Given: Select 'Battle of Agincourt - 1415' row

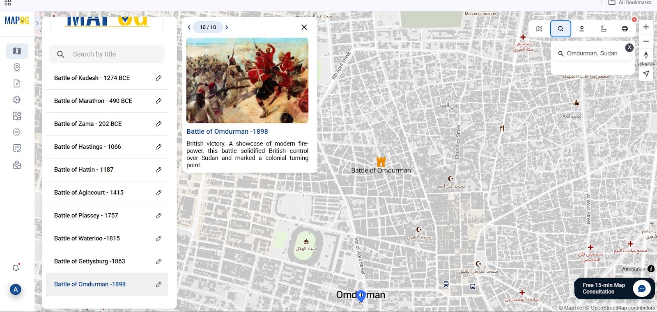Looking at the screenshot, I should pyautogui.click(x=107, y=193).
